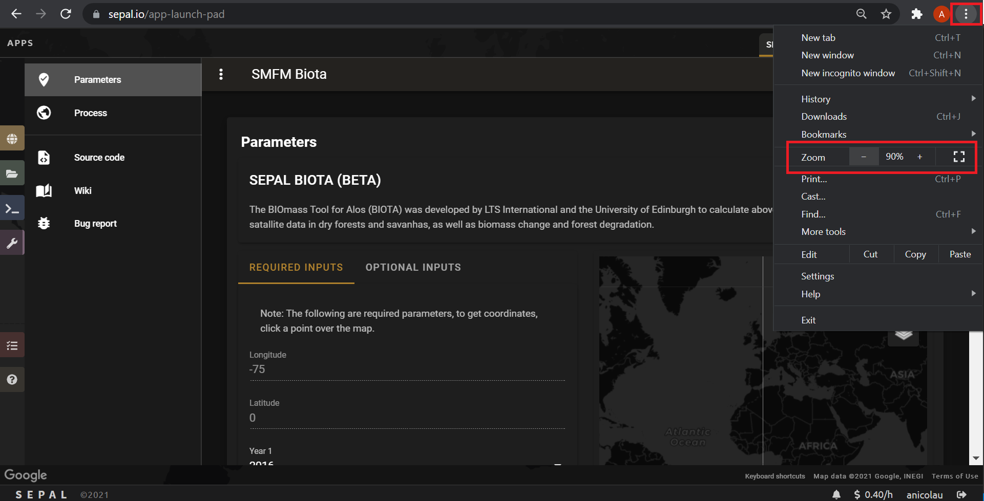The image size is (984, 501).
Task: Switch to the Optional Inputs tab
Action: tap(413, 268)
